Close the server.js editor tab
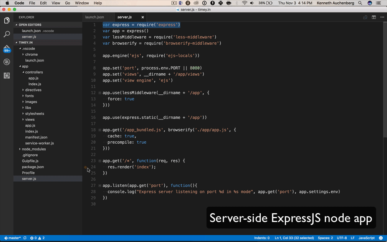The height and width of the screenshot is (242, 387). (x=143, y=17)
